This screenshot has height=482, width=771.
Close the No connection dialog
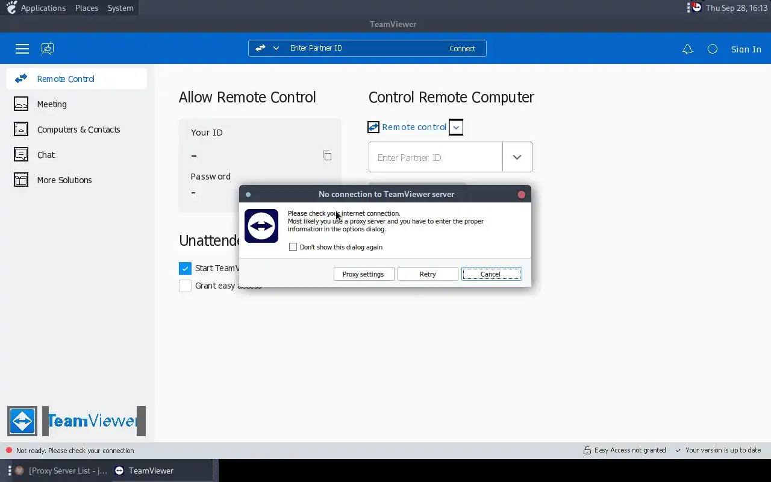point(522,195)
